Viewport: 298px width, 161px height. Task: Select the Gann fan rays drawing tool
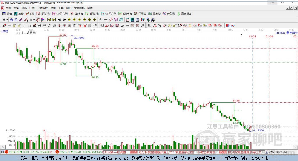tap(107, 26)
